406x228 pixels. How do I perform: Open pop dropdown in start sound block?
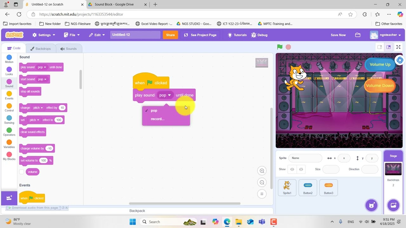[42, 79]
